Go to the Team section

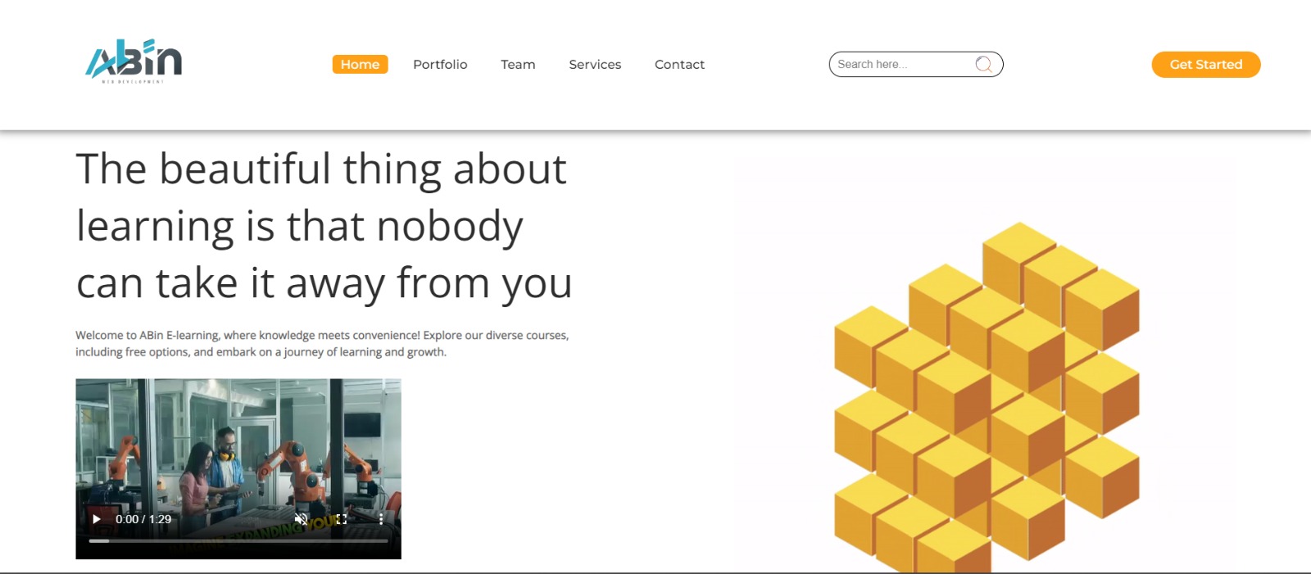point(518,65)
